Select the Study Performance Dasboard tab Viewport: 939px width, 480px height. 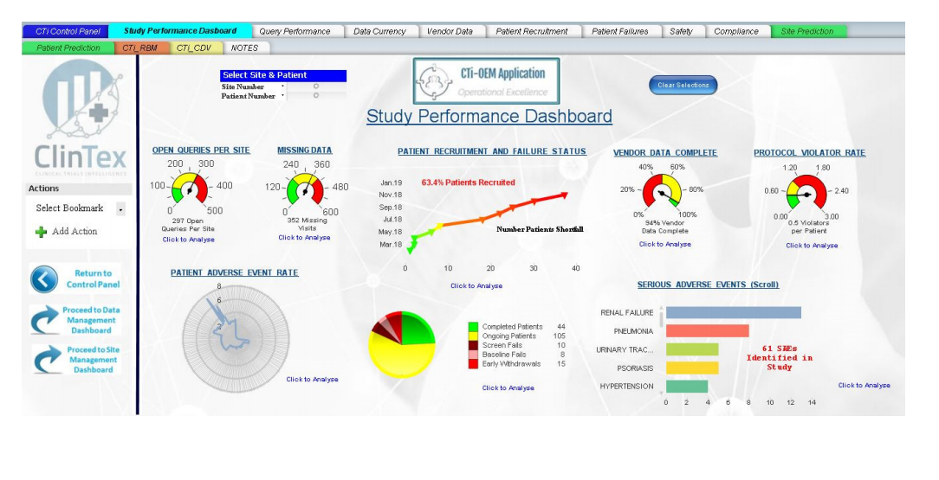180,30
